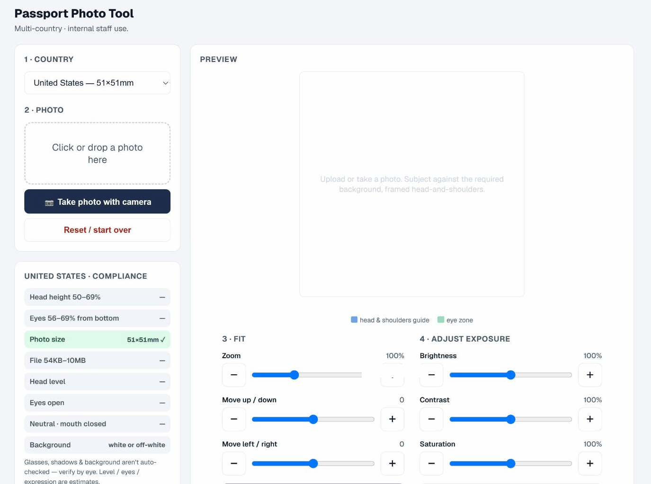The image size is (651, 484).
Task: Click the Saturation 100% value
Action: click(592, 444)
